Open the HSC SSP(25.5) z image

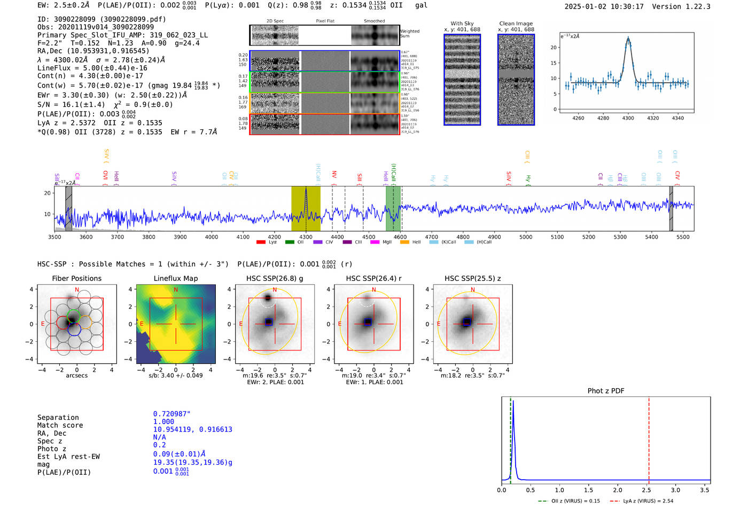(x=473, y=324)
